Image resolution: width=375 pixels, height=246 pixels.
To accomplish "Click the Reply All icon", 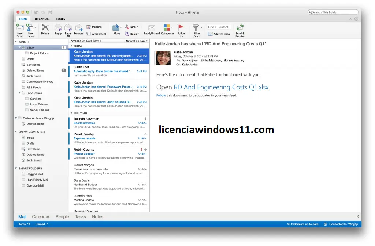I will (68, 28).
